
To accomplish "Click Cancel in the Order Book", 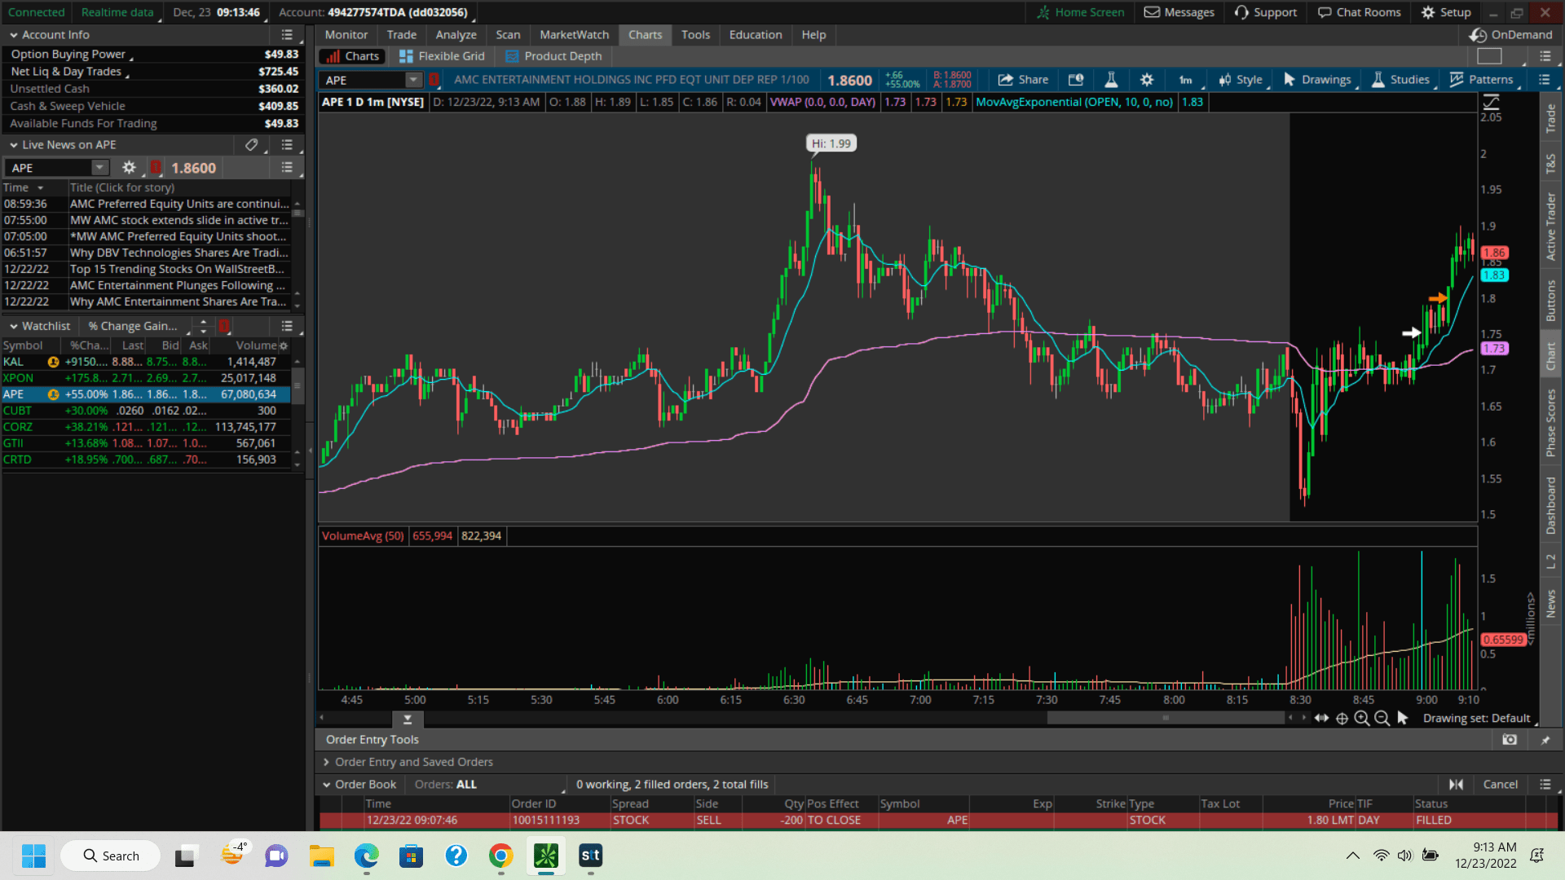I will (1500, 784).
